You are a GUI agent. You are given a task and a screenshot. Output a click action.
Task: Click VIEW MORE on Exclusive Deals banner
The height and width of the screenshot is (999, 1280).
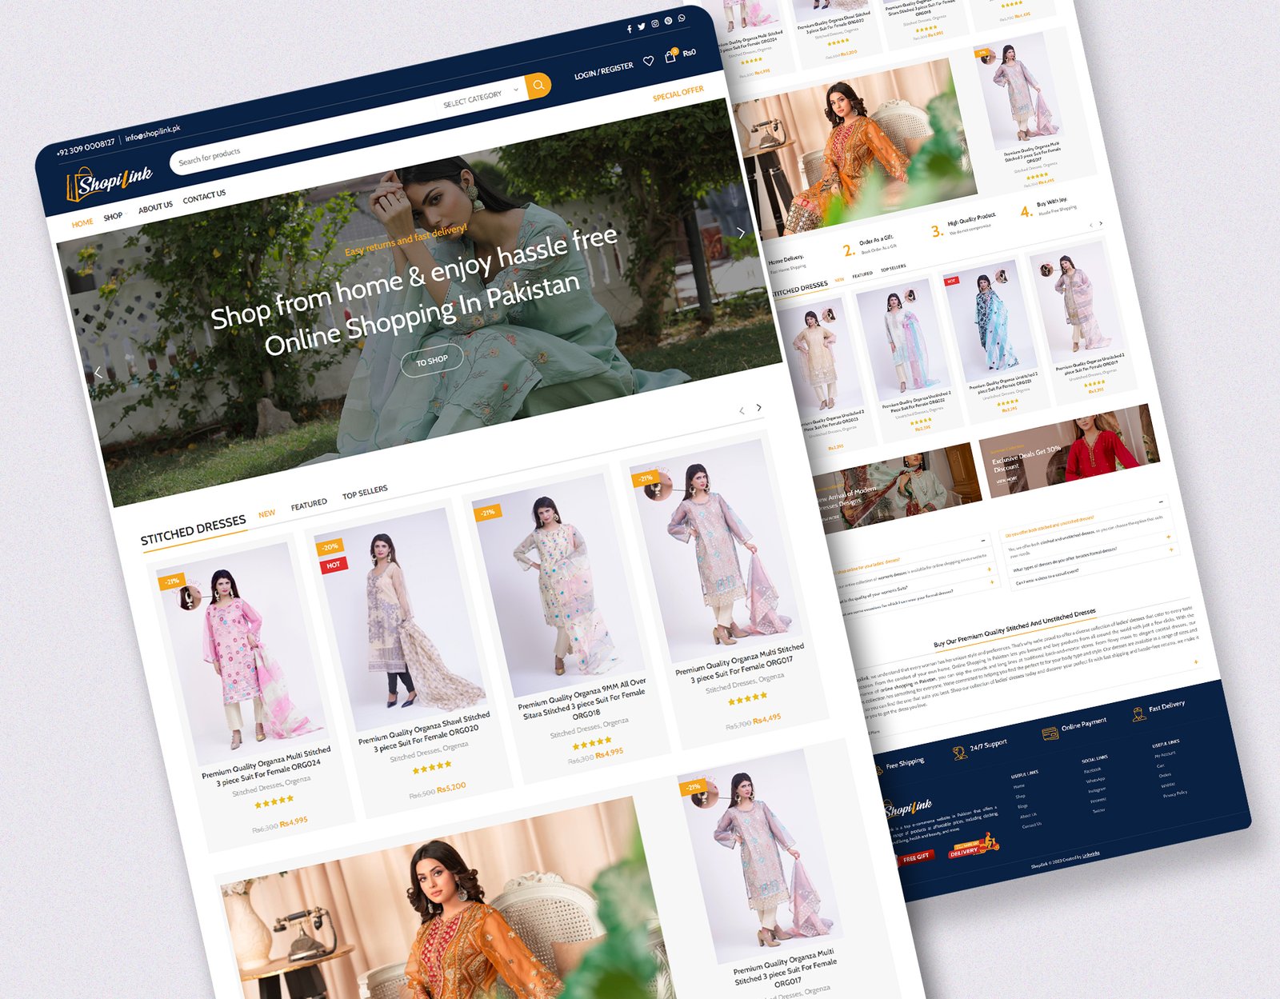[x=1006, y=480]
